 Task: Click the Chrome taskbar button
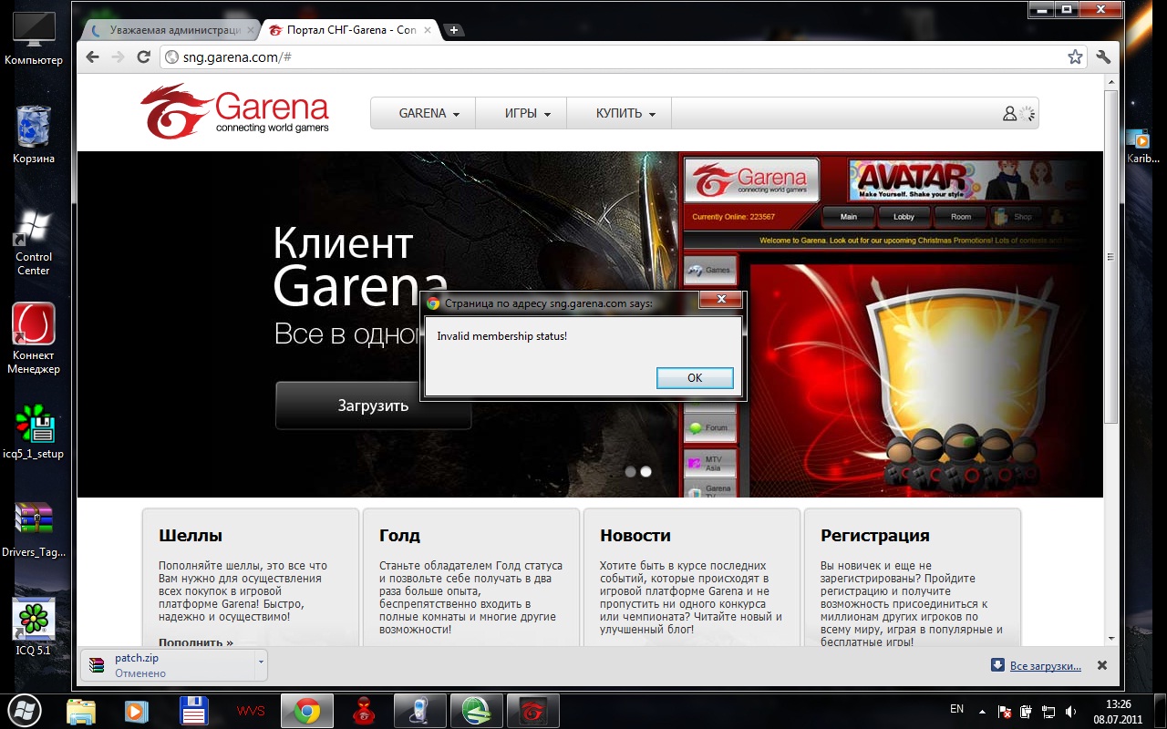pyautogui.click(x=306, y=711)
